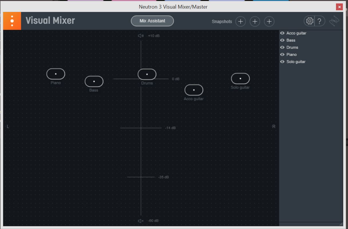Screen dimensions: 348x229
Task: Click the +10 dB level label
Action: click(154, 36)
